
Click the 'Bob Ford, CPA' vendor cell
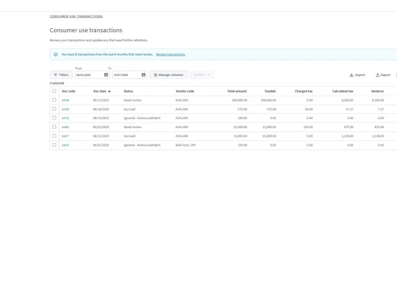(186, 145)
